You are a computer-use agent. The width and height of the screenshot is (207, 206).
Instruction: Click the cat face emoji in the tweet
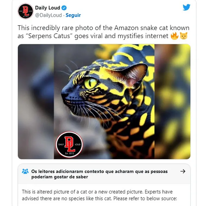[x=184, y=36]
